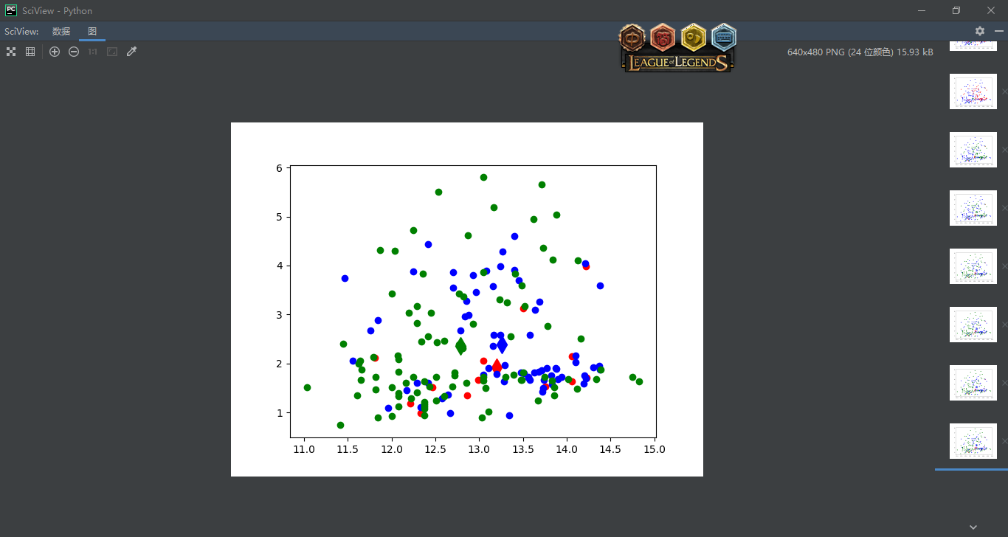
Task: Click the 简 simplified Chinese badge
Action: coord(663,37)
